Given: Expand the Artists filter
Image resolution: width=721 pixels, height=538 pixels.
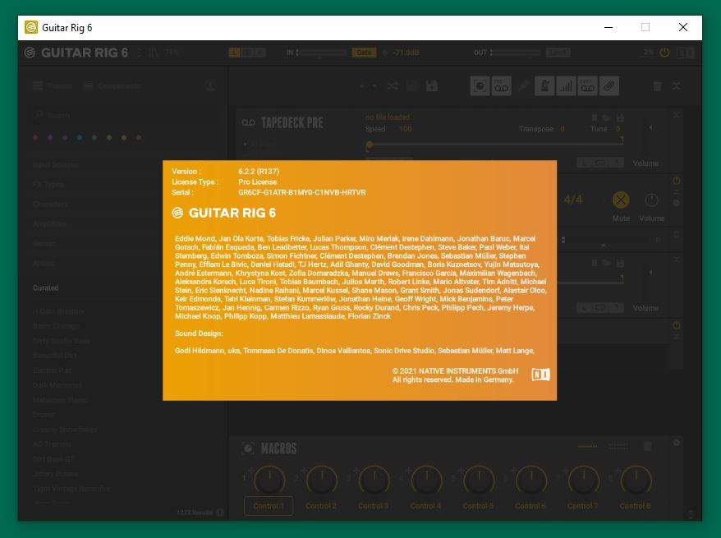Looking at the screenshot, I should pyautogui.click(x=44, y=263).
